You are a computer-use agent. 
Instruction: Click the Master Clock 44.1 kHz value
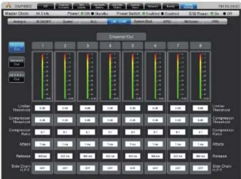point(42,14)
